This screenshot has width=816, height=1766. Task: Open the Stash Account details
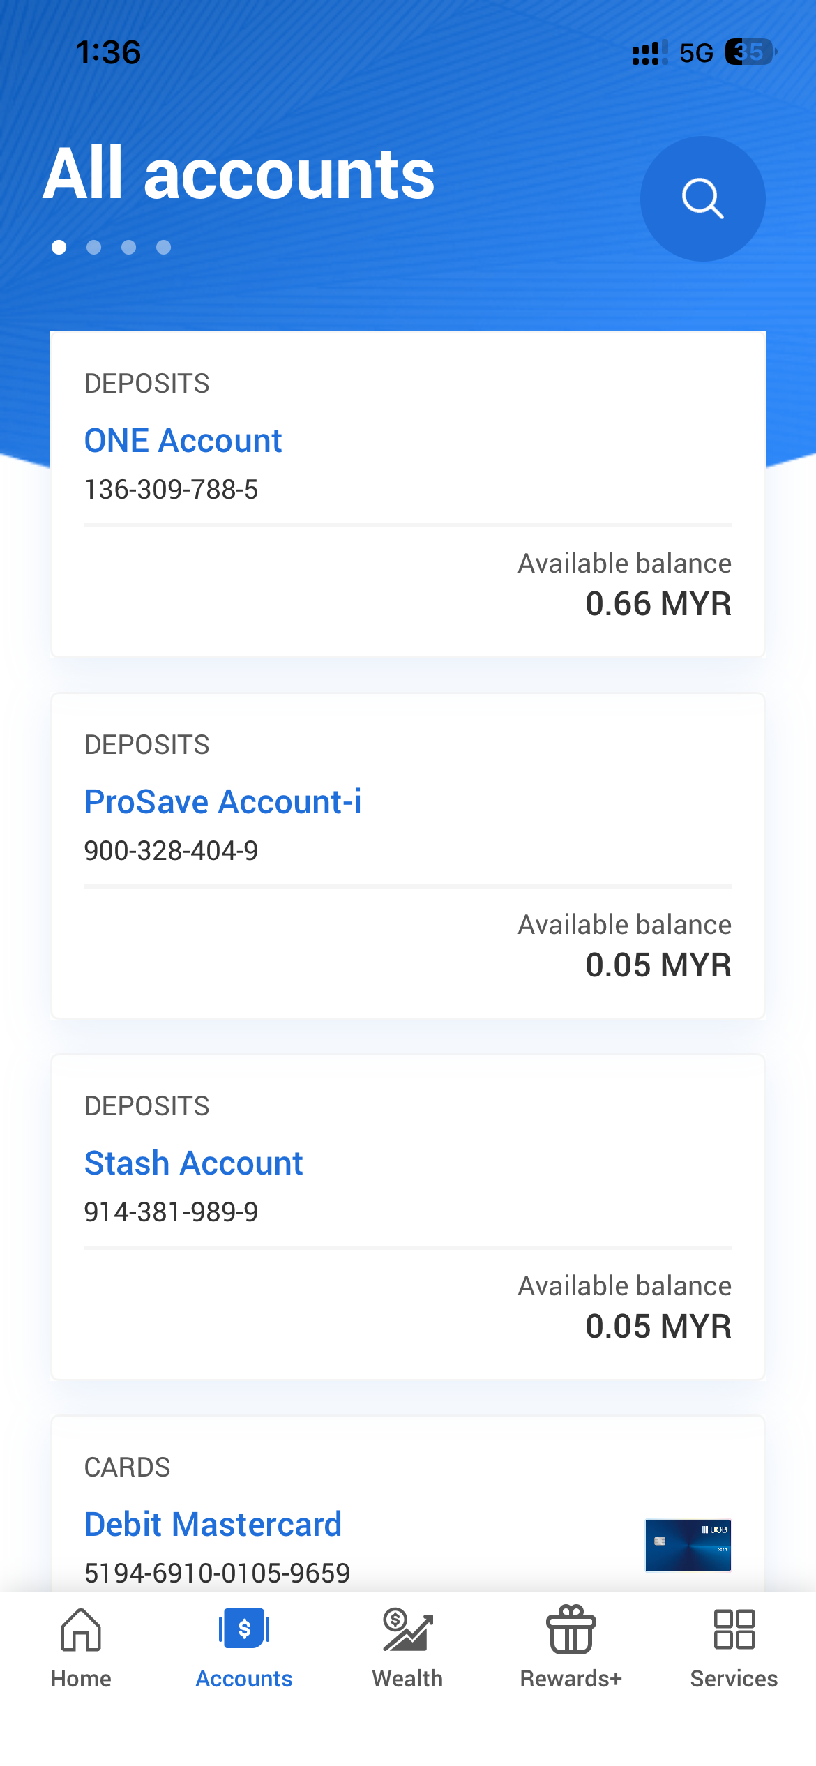193,1163
